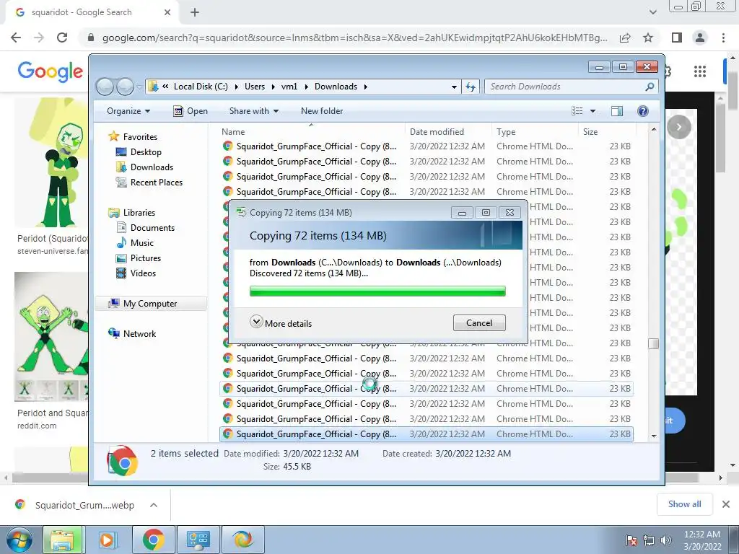
Task: Expand options for downloaded Squaridot webp
Action: tap(154, 505)
